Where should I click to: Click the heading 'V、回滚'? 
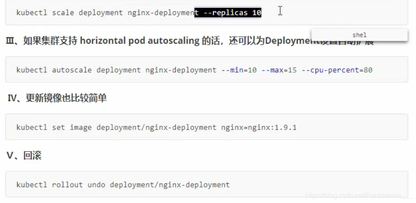pyautogui.click(x=24, y=156)
